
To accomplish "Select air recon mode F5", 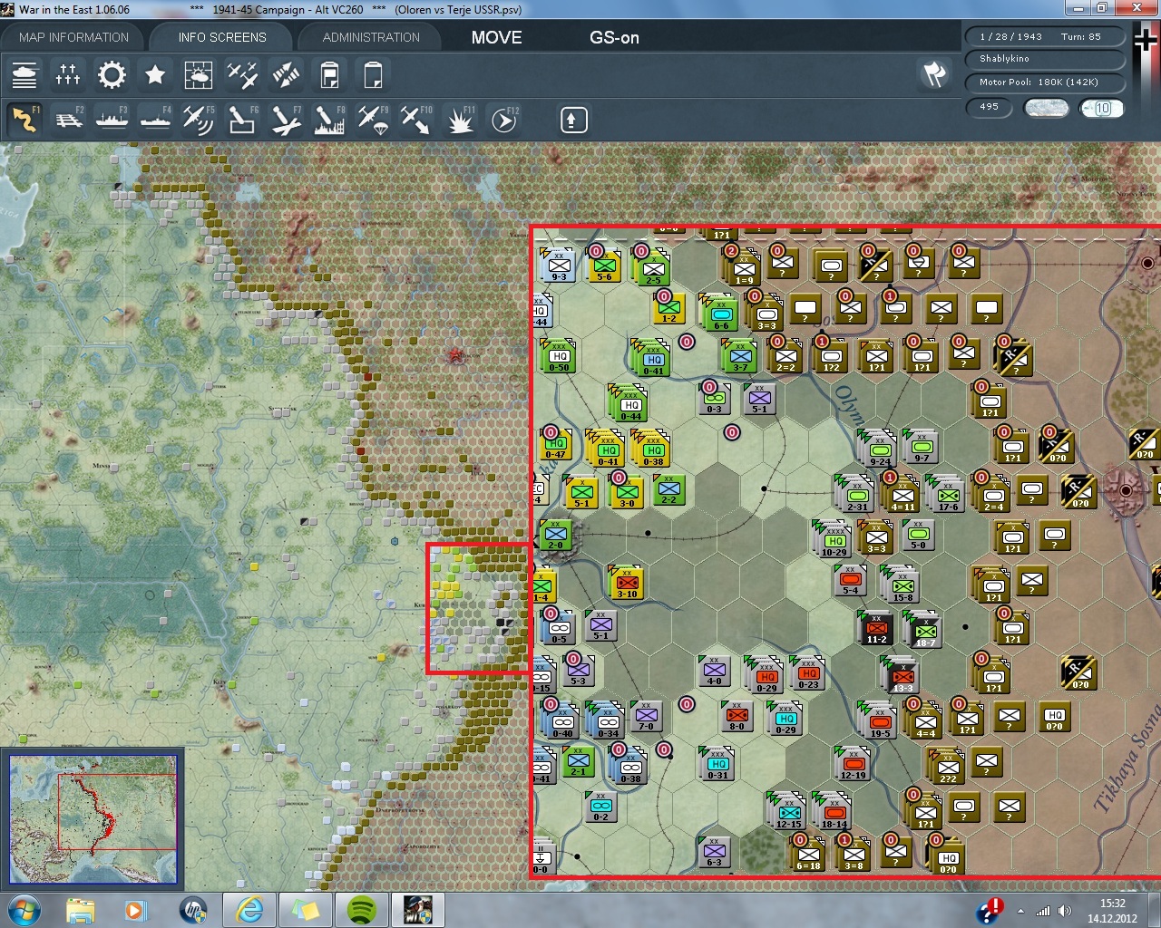I will (199, 120).
